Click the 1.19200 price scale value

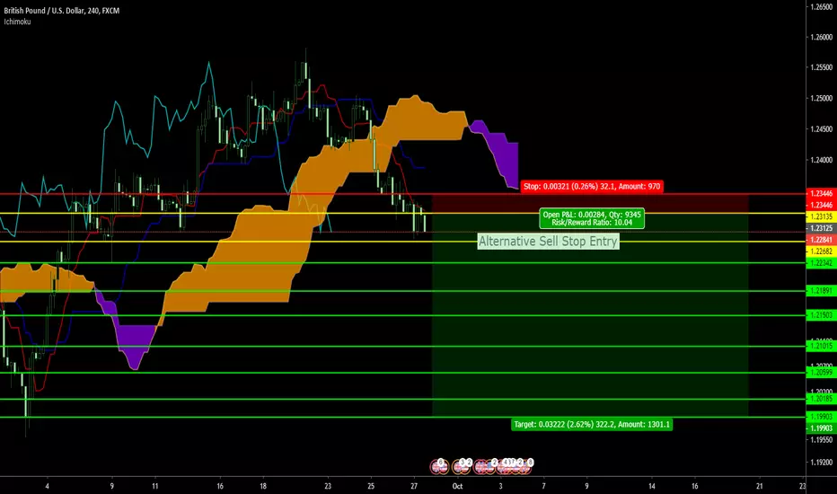[821, 463]
